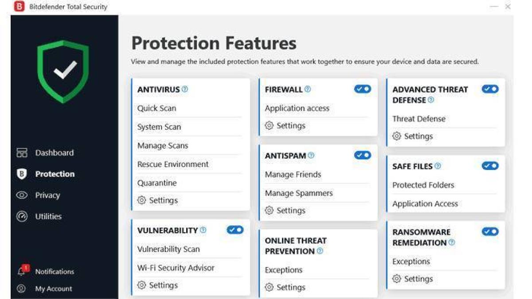Select Utilities in the sidebar menu

[x=48, y=216]
